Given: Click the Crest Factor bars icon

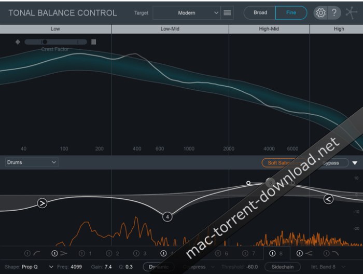Looking at the screenshot, I should click(x=93, y=42).
